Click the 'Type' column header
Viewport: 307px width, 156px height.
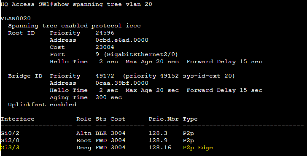(x=190, y=119)
